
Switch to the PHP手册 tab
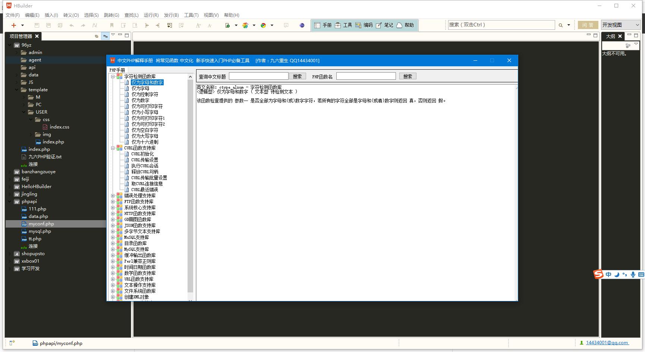click(117, 70)
